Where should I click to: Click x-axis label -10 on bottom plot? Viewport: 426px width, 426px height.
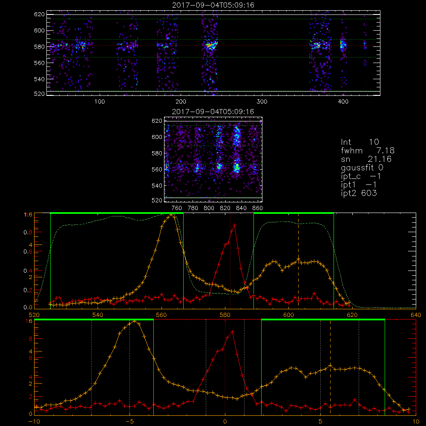tap(34, 422)
